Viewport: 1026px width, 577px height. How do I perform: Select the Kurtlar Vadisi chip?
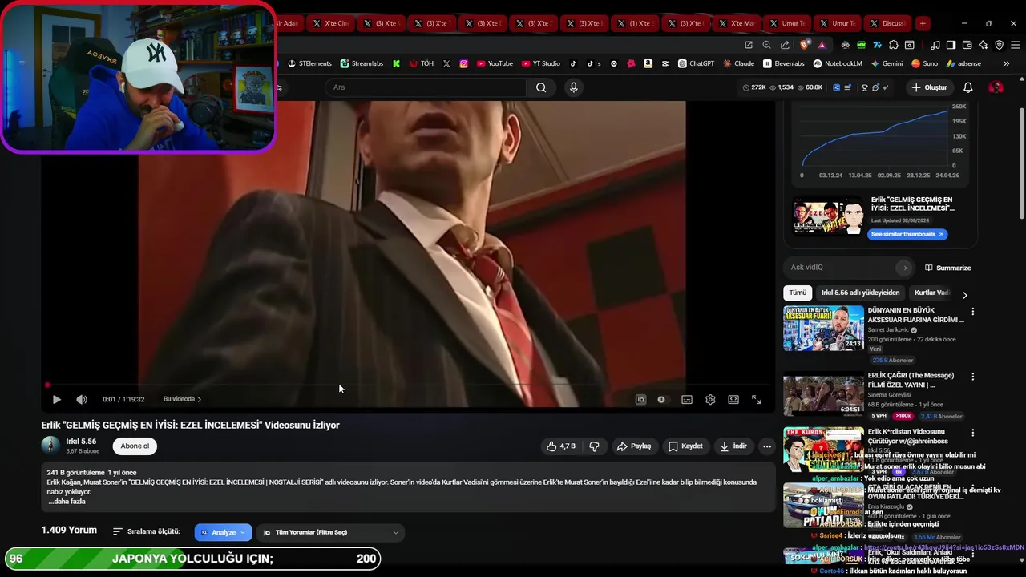(931, 293)
